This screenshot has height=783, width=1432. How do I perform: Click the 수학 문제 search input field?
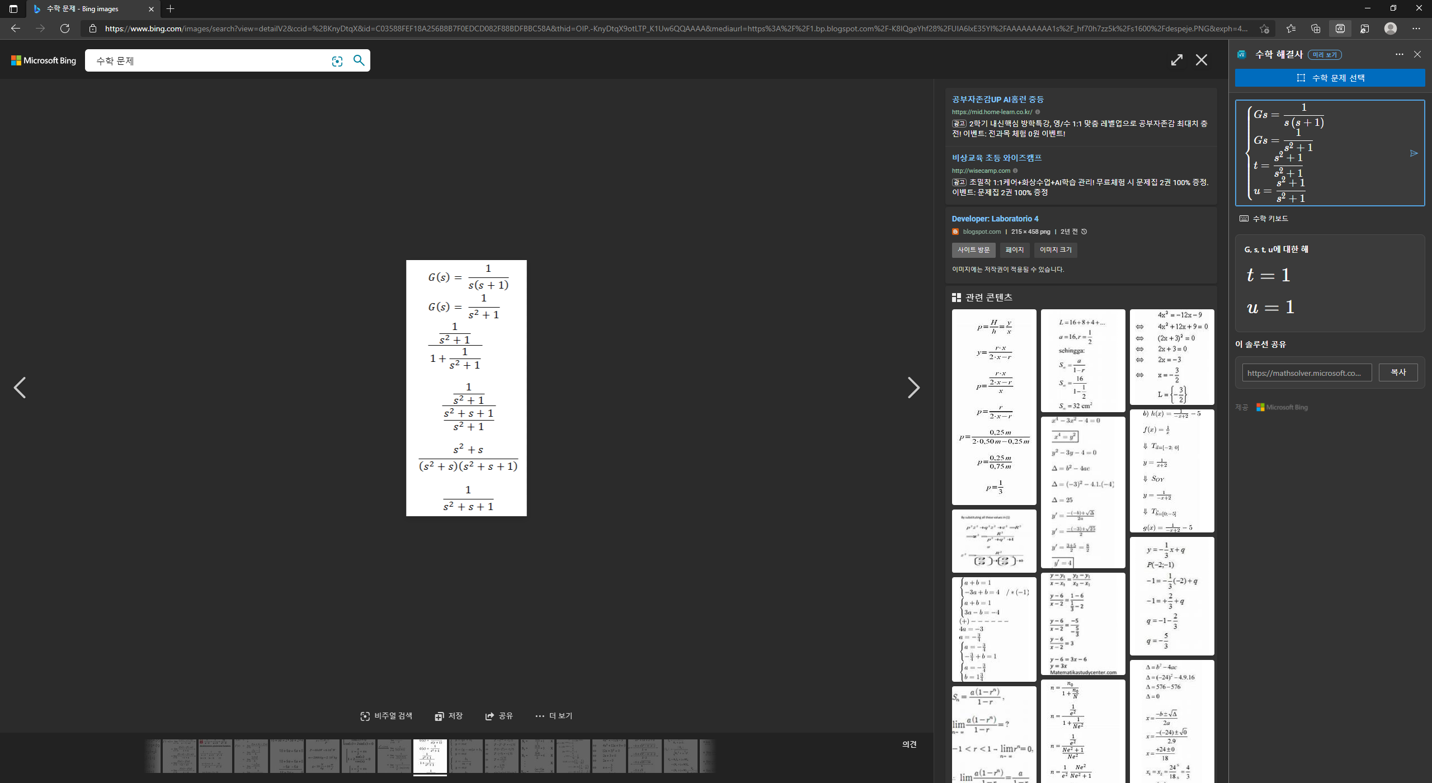pos(207,61)
